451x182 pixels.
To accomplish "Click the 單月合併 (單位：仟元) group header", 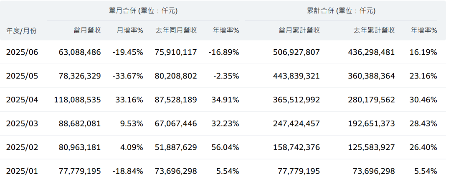I will click(143, 11).
